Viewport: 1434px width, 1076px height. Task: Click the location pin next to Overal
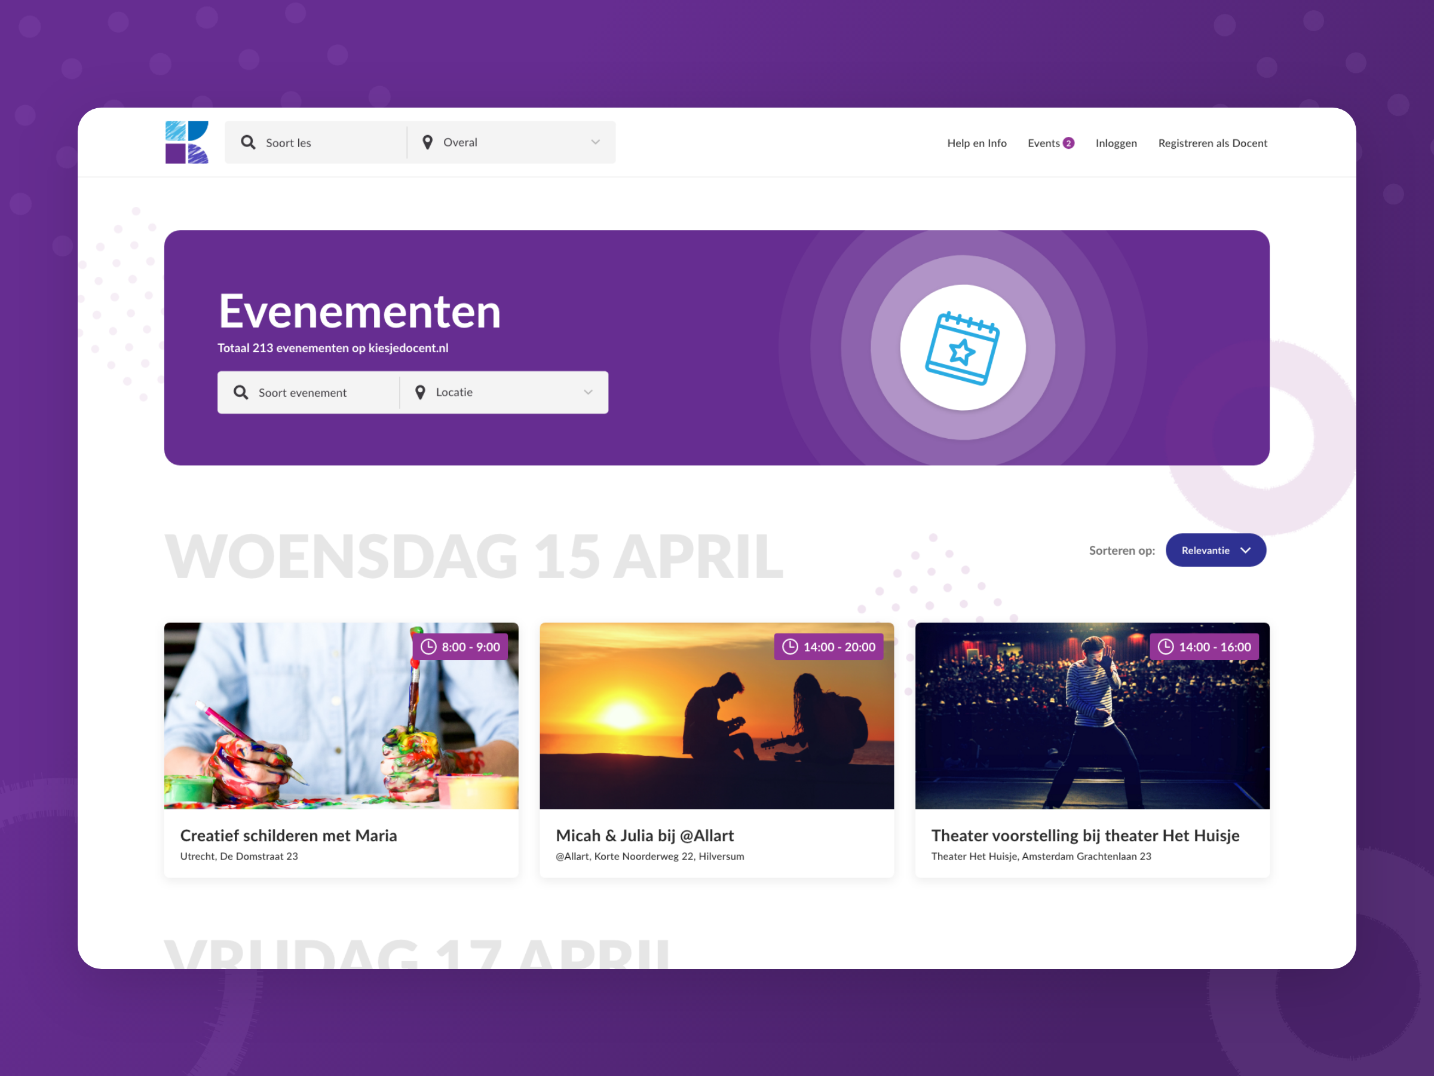point(427,142)
